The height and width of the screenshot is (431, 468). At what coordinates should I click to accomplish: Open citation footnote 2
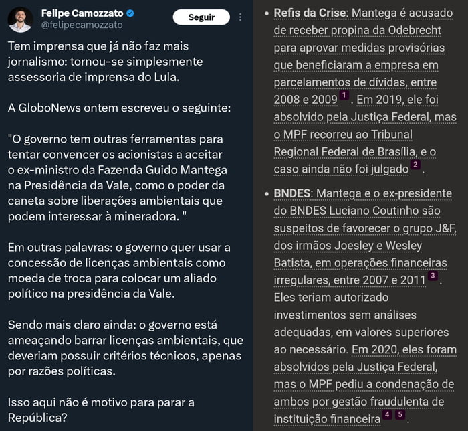click(415, 164)
